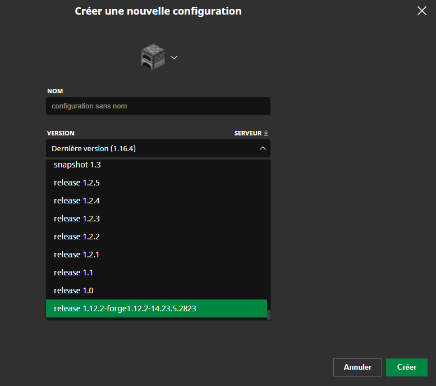Image resolution: width=436 pixels, height=386 pixels.
Task: Pick release 1.2.3 in version list
Action: coord(76,219)
